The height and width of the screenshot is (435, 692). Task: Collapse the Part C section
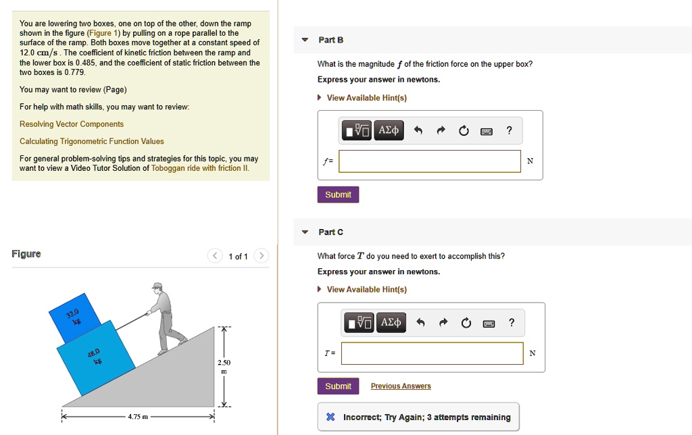pyautogui.click(x=305, y=232)
